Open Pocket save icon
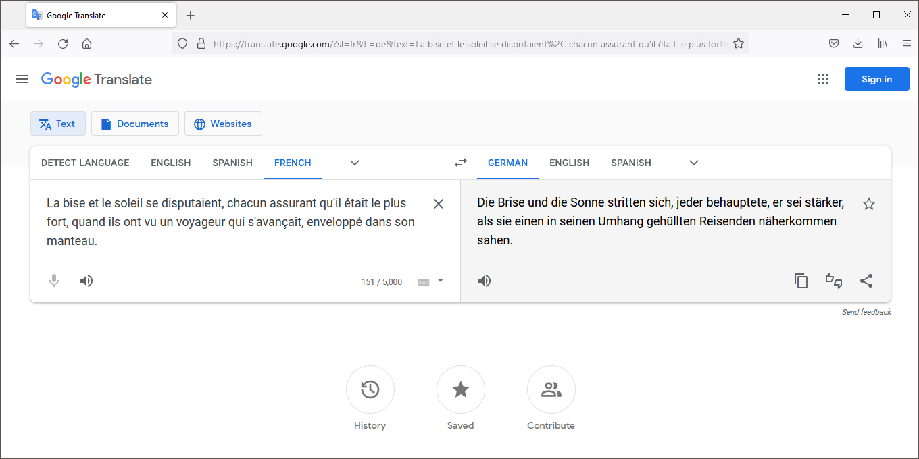 [834, 43]
